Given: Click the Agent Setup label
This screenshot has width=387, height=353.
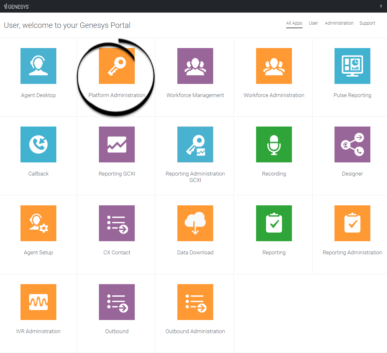Looking at the screenshot, I should pos(38,252).
